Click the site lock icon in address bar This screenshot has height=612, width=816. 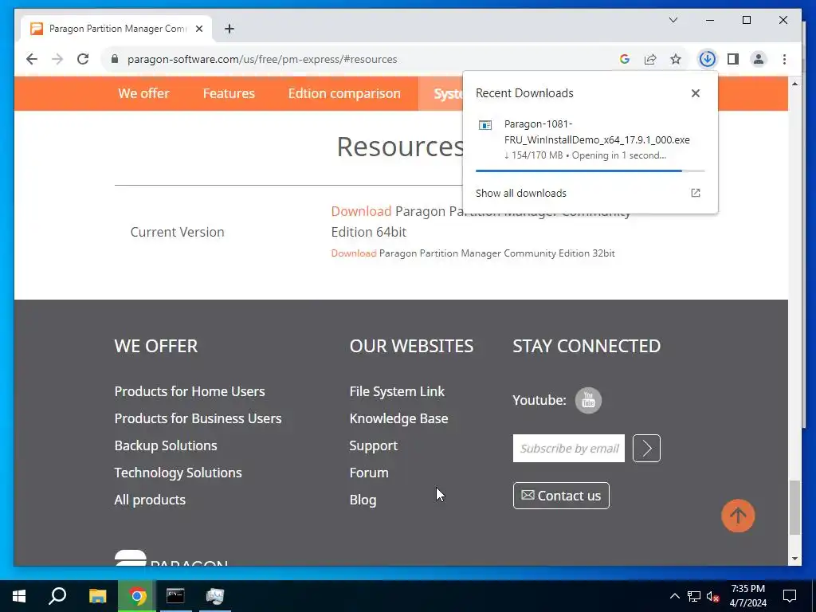point(115,59)
